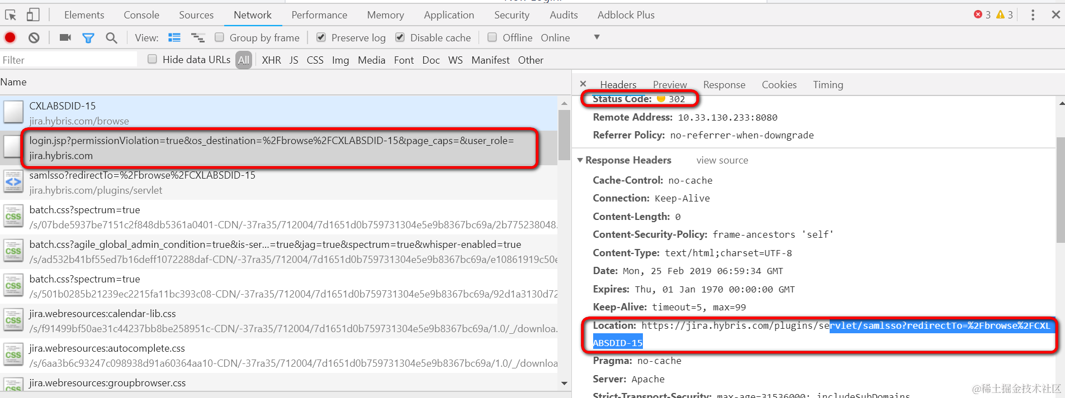Switch to large request rows view
Screen dimensions: 1065x398
pyautogui.click(x=174, y=37)
